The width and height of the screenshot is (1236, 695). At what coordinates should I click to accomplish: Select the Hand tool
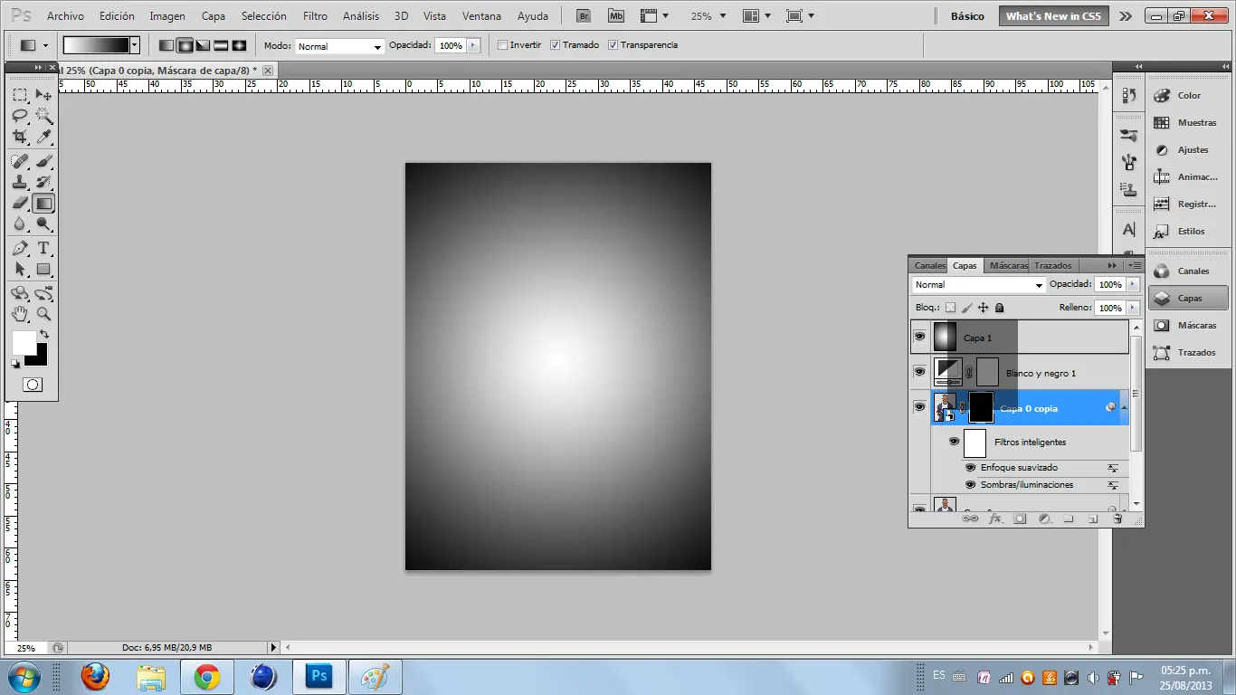(x=20, y=314)
